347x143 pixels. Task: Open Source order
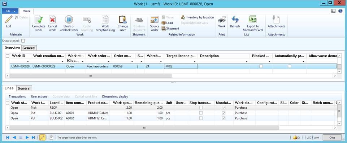tap(155, 24)
